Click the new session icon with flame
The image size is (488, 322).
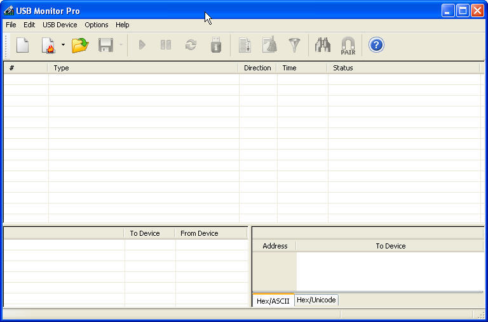48,46
